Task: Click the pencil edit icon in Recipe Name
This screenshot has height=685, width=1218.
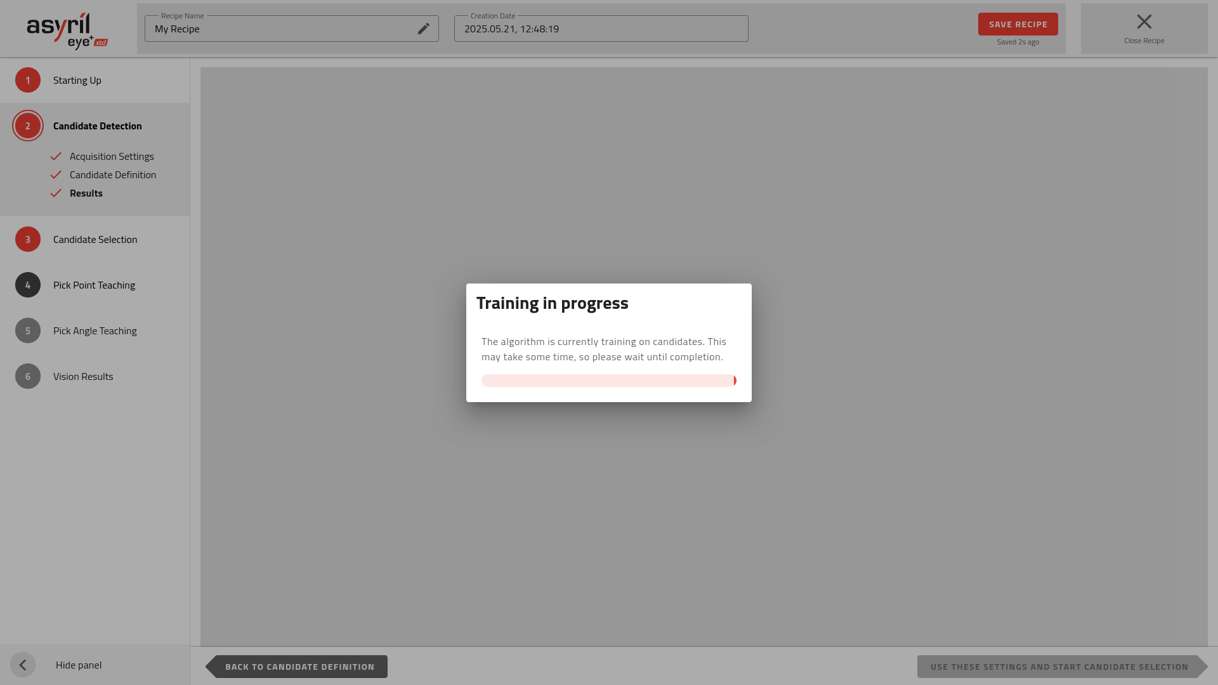Action: click(x=424, y=29)
